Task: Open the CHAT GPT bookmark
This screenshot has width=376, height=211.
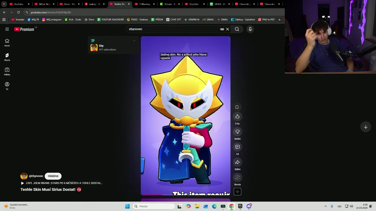Action: tap(174, 20)
